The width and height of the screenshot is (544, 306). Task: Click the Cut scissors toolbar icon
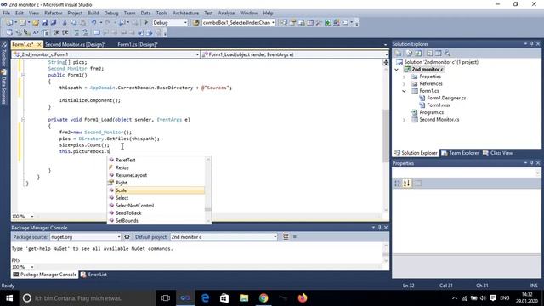[x=65, y=23]
